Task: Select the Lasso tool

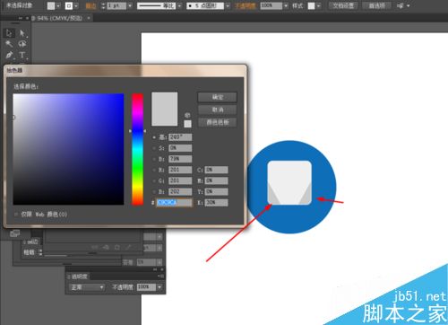Action: pos(22,44)
